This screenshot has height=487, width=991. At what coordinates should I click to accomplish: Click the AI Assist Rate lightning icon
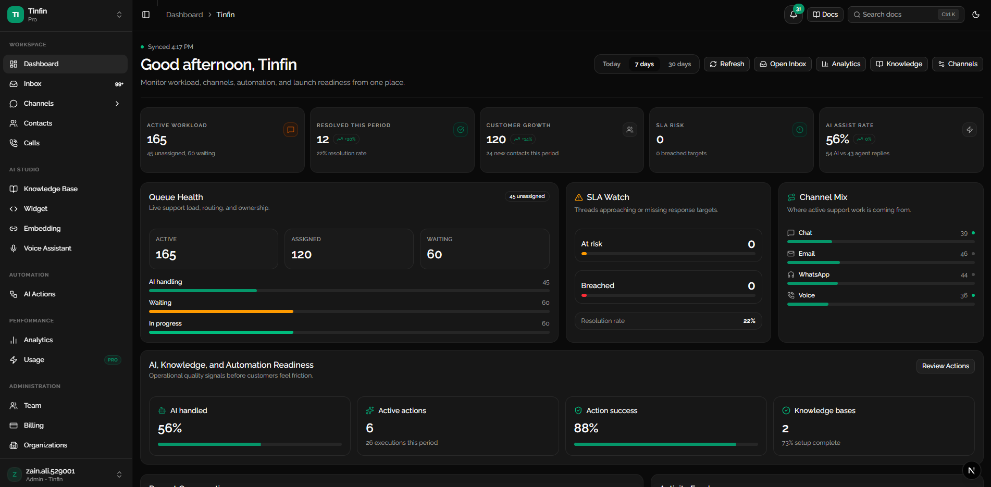pos(970,130)
